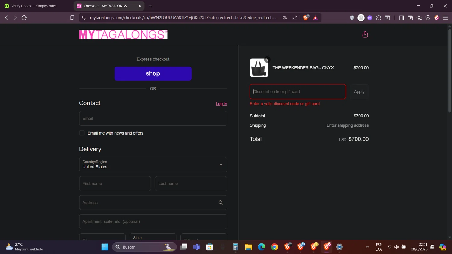This screenshot has height=254, width=452.
Task: Check Email me with news and offers
Action: [82, 133]
